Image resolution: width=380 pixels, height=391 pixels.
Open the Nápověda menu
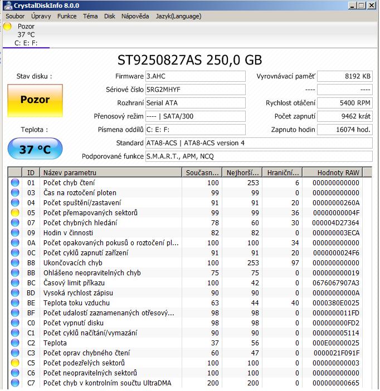coord(135,16)
